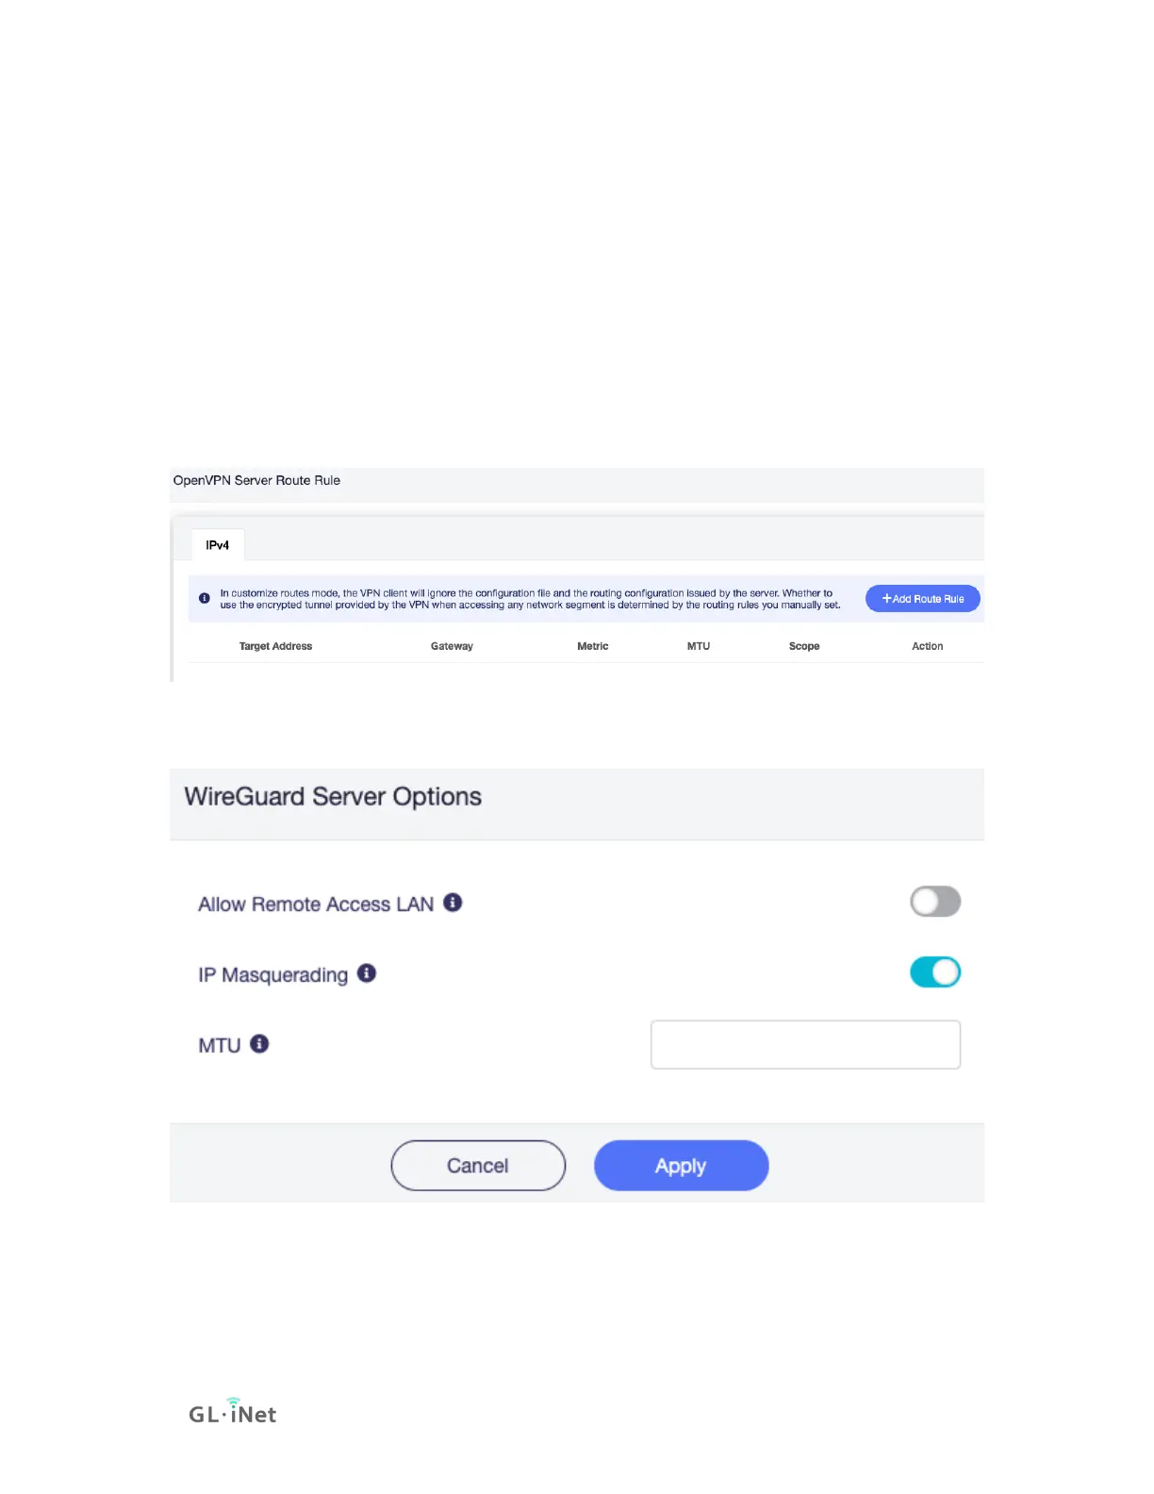Click Apply to save WireGuard options
The height and width of the screenshot is (1494, 1154).
click(682, 1166)
